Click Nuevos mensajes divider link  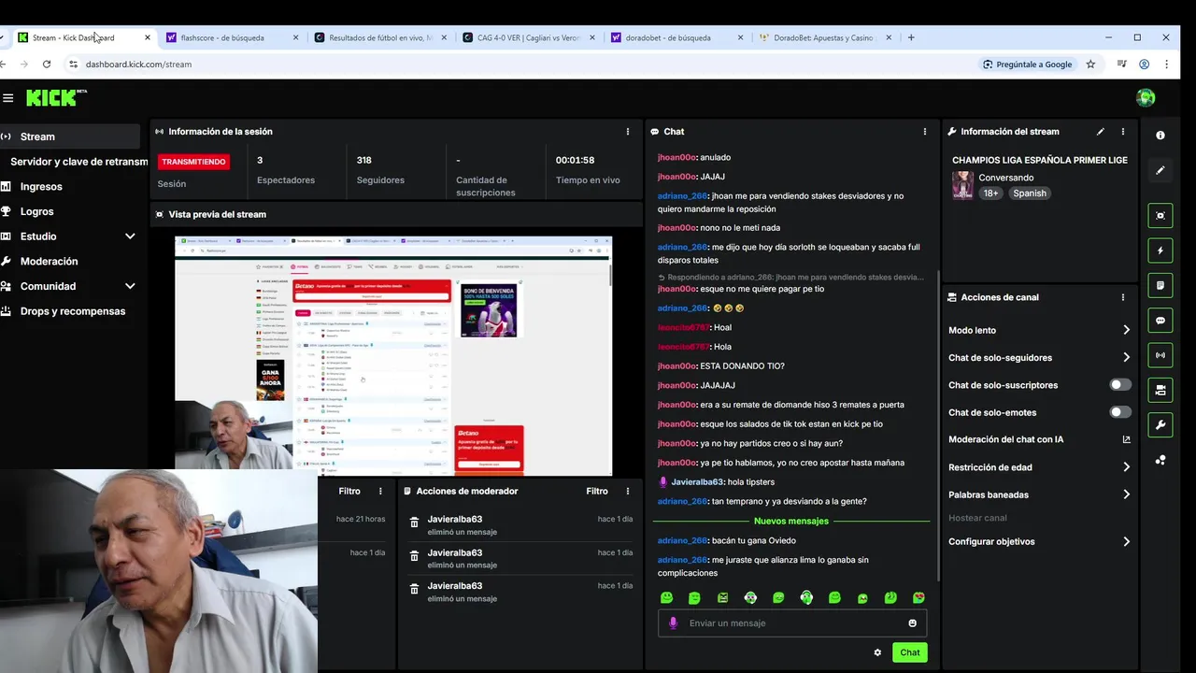click(x=790, y=521)
